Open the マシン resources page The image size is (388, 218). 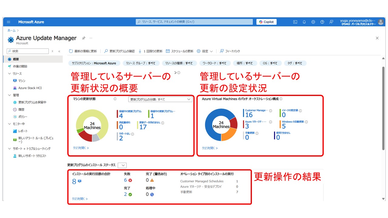(x=21, y=80)
